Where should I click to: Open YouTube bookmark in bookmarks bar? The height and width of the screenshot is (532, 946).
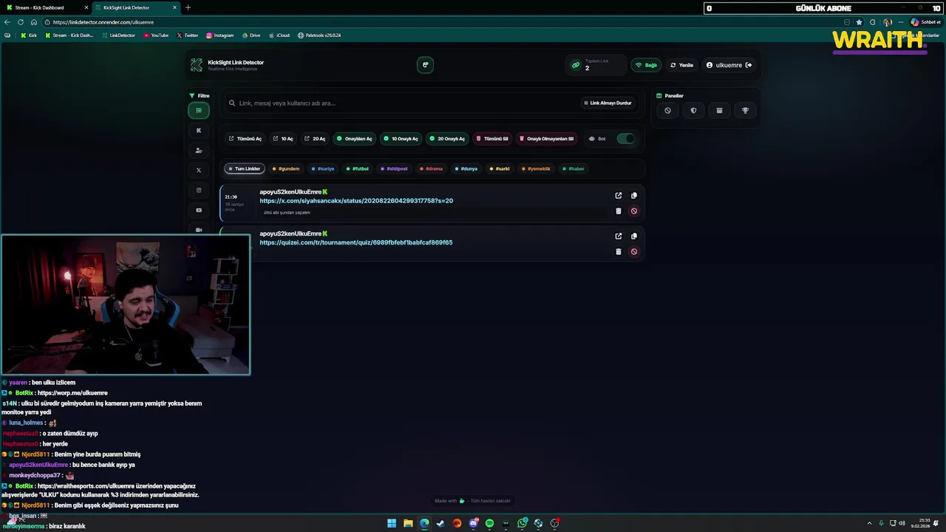pyautogui.click(x=156, y=35)
